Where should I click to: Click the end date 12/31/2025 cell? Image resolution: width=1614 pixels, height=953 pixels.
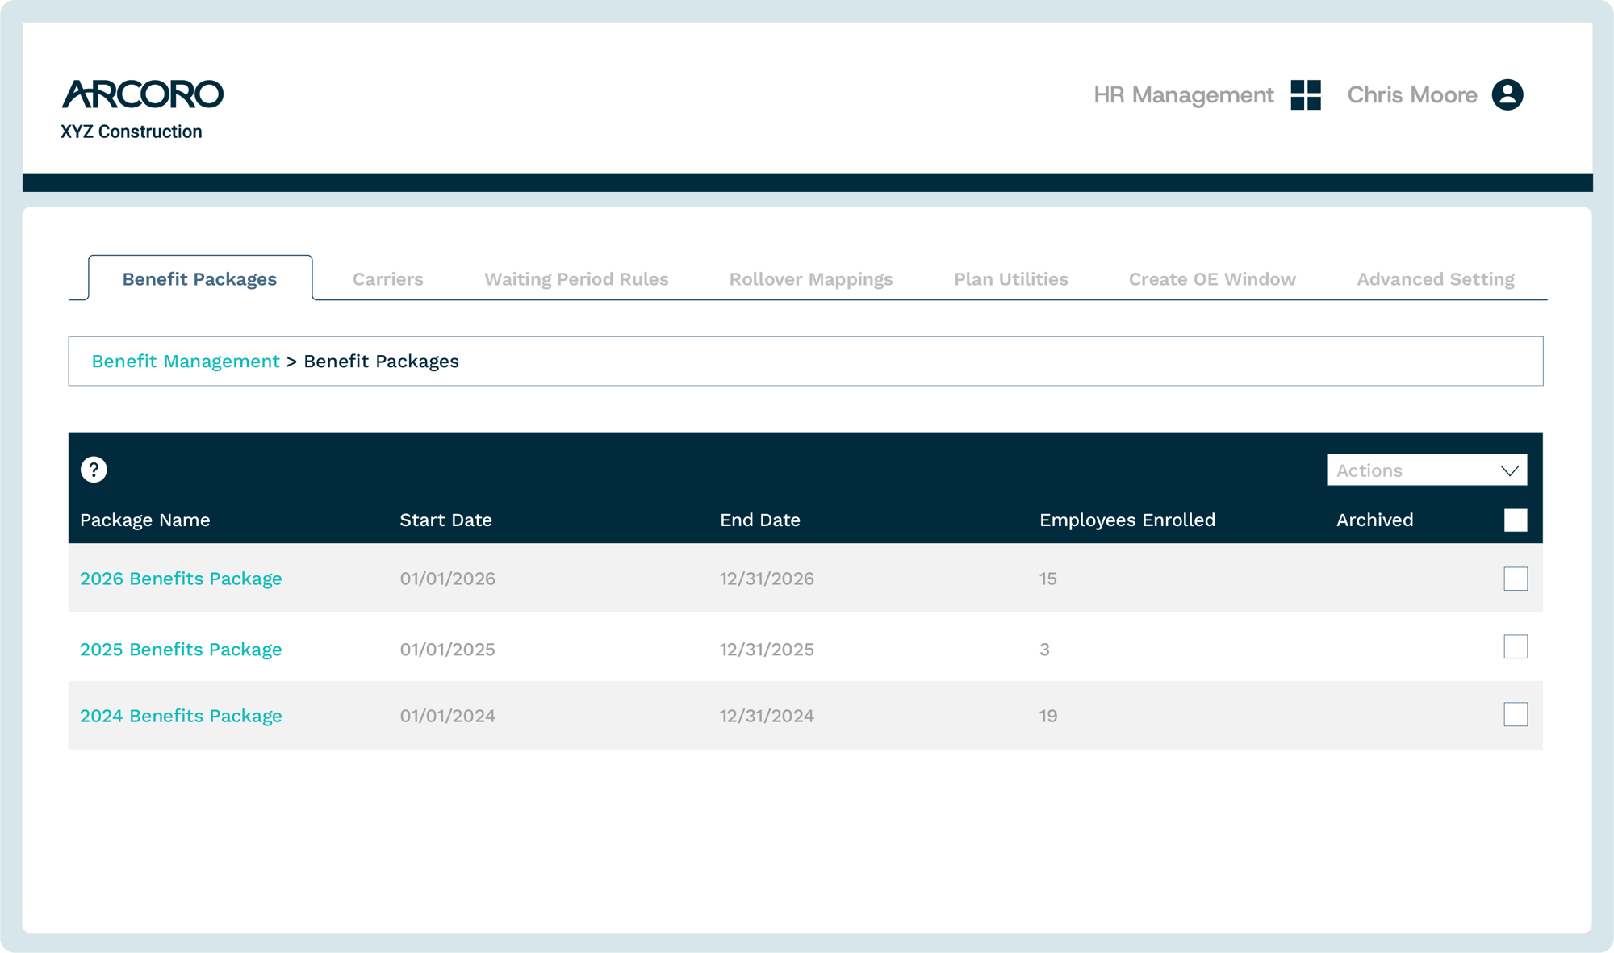[767, 650]
